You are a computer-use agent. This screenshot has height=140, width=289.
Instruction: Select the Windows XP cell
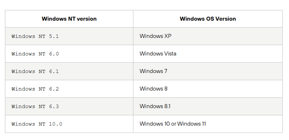[156, 36]
